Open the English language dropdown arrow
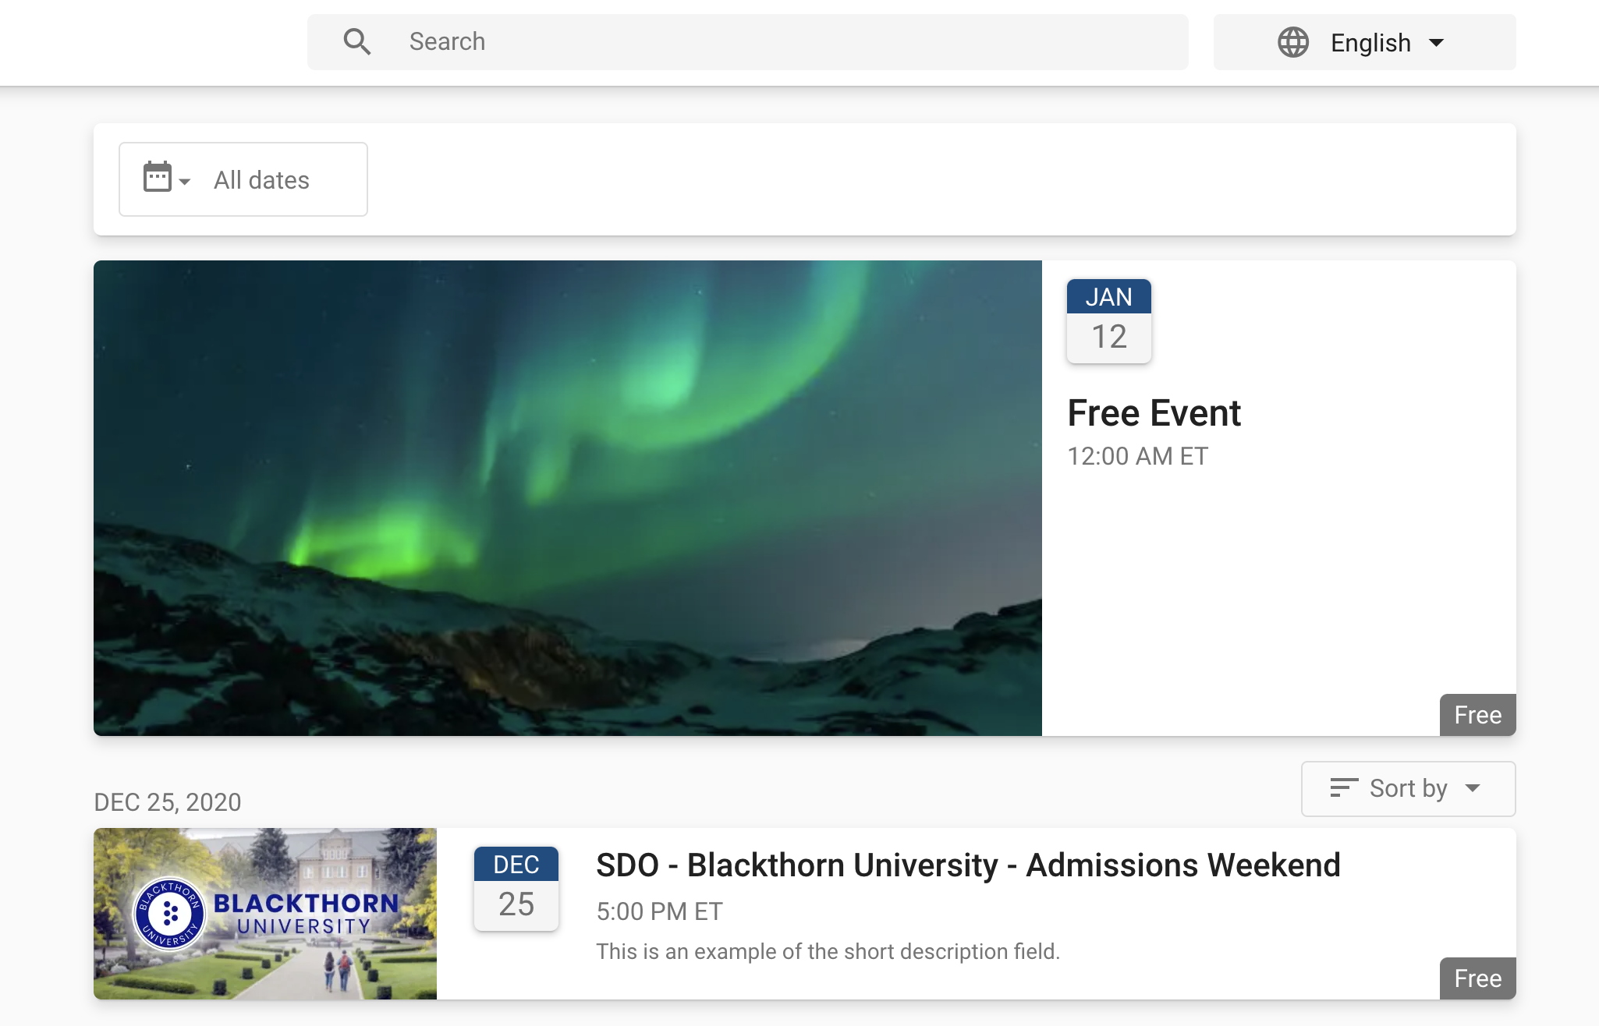 pos(1436,43)
